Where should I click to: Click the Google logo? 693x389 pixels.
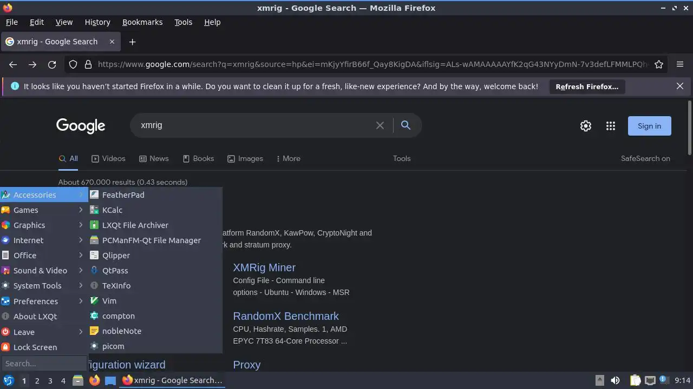pos(81,126)
